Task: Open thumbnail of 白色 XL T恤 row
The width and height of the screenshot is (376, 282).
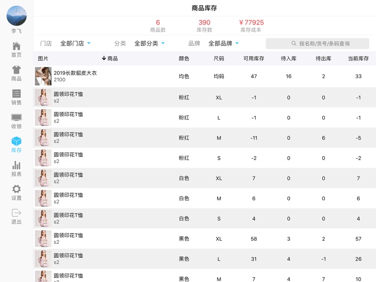Action: point(43,178)
